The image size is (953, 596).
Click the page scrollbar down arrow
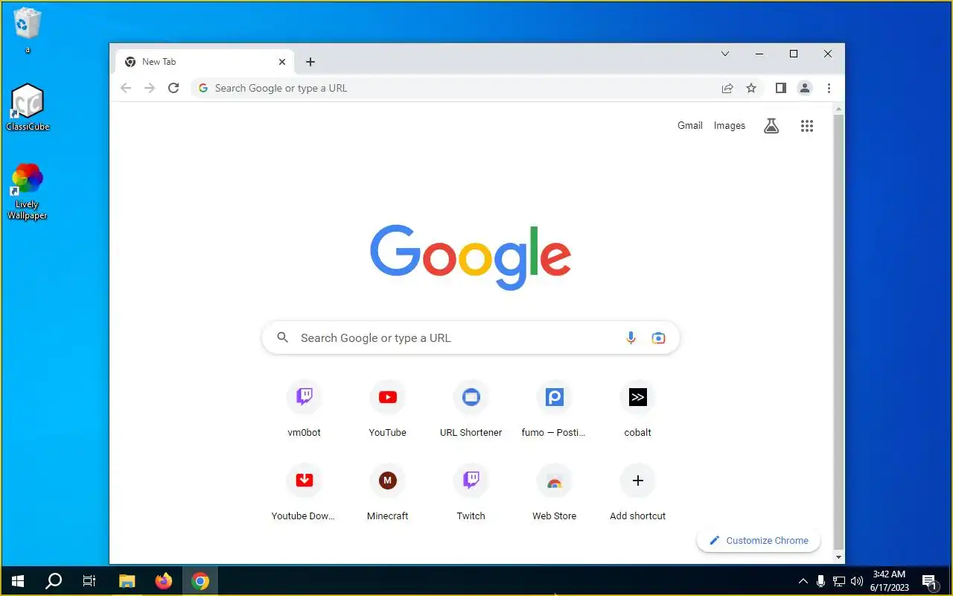(x=838, y=557)
